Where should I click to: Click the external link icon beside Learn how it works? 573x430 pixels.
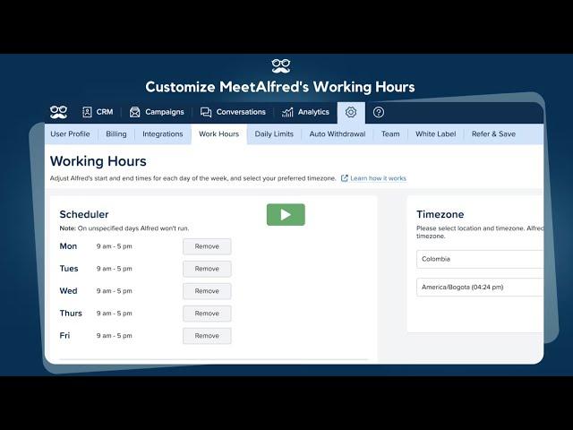[344, 178]
